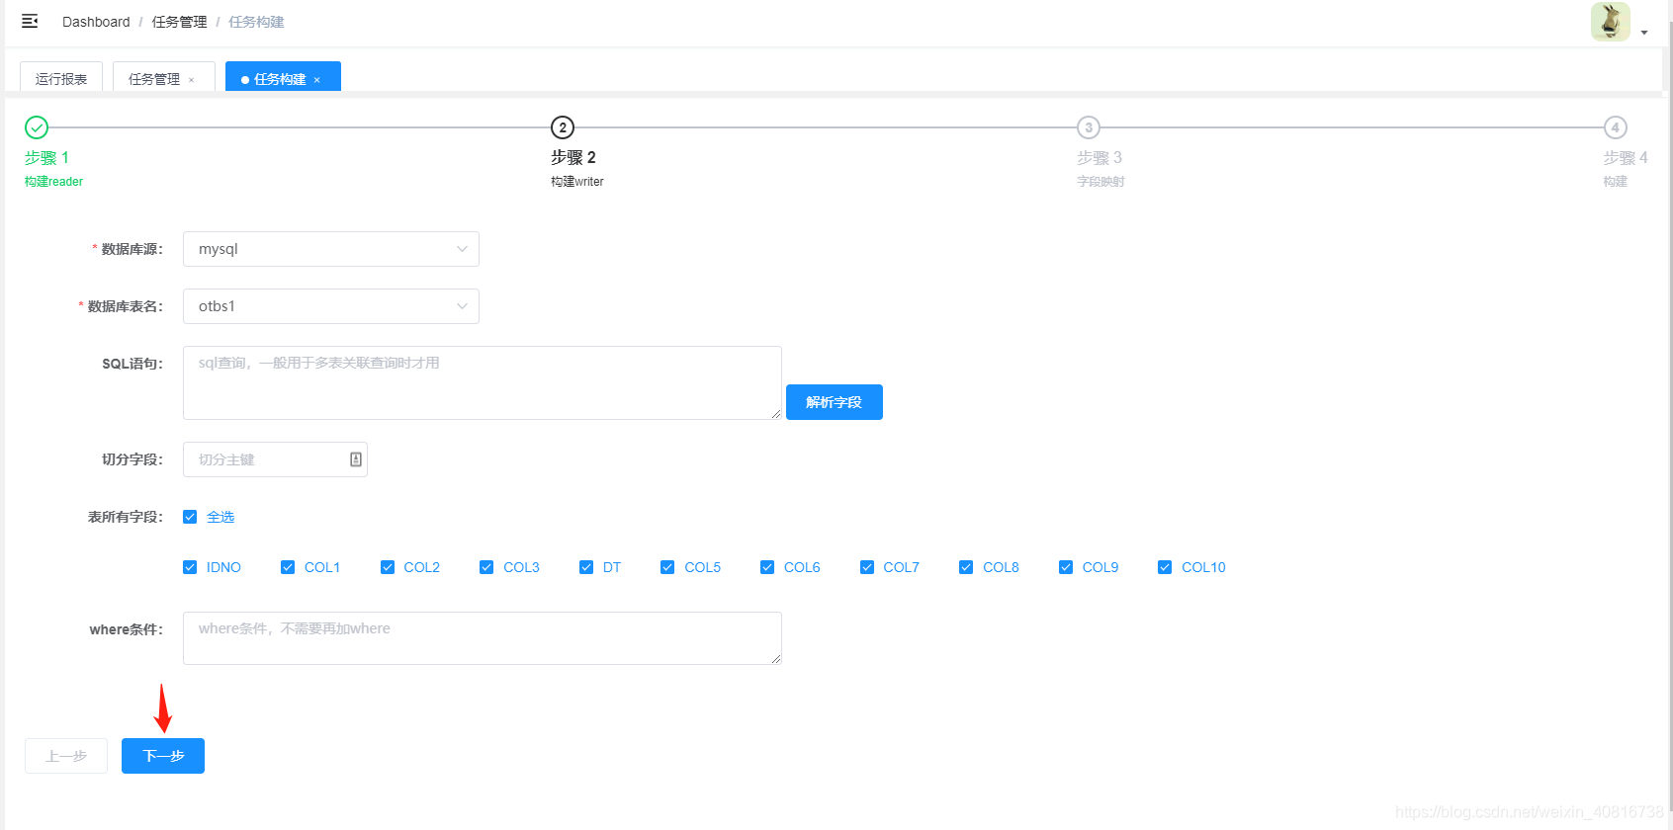The image size is (1673, 830).
Task: Toggle the 全选 checkbox
Action: (x=190, y=517)
